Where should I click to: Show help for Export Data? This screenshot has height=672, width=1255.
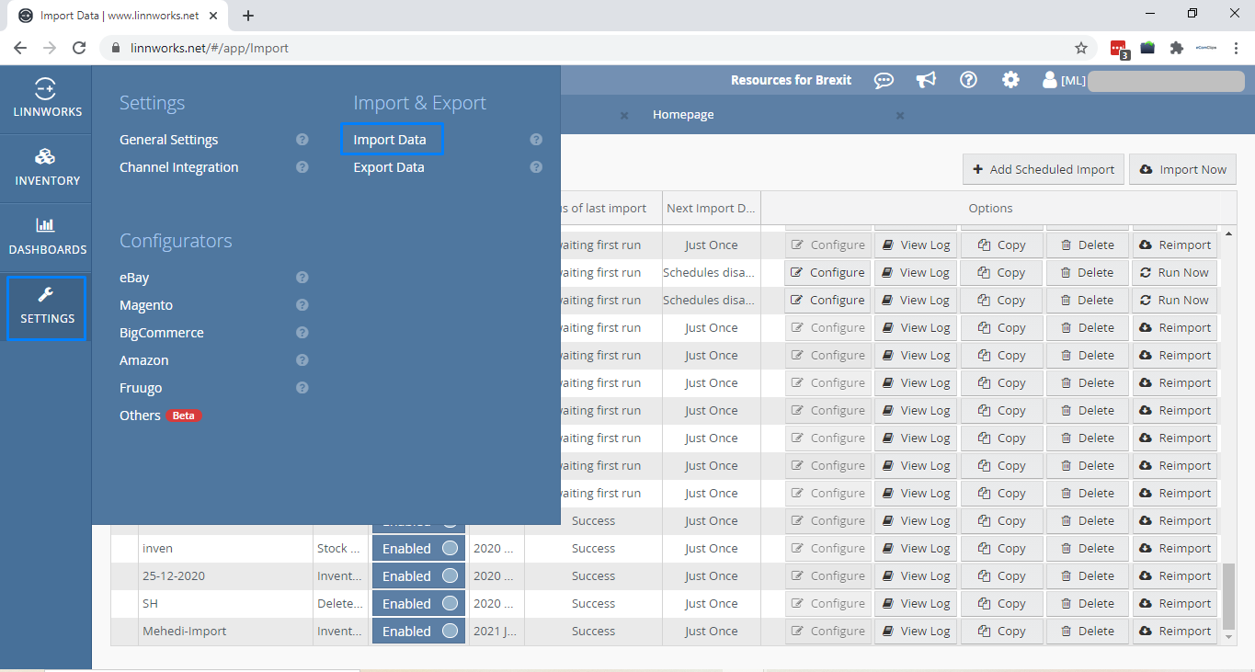click(536, 167)
